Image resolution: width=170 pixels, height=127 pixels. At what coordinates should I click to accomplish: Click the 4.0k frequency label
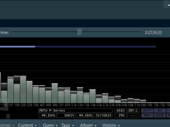118,105
